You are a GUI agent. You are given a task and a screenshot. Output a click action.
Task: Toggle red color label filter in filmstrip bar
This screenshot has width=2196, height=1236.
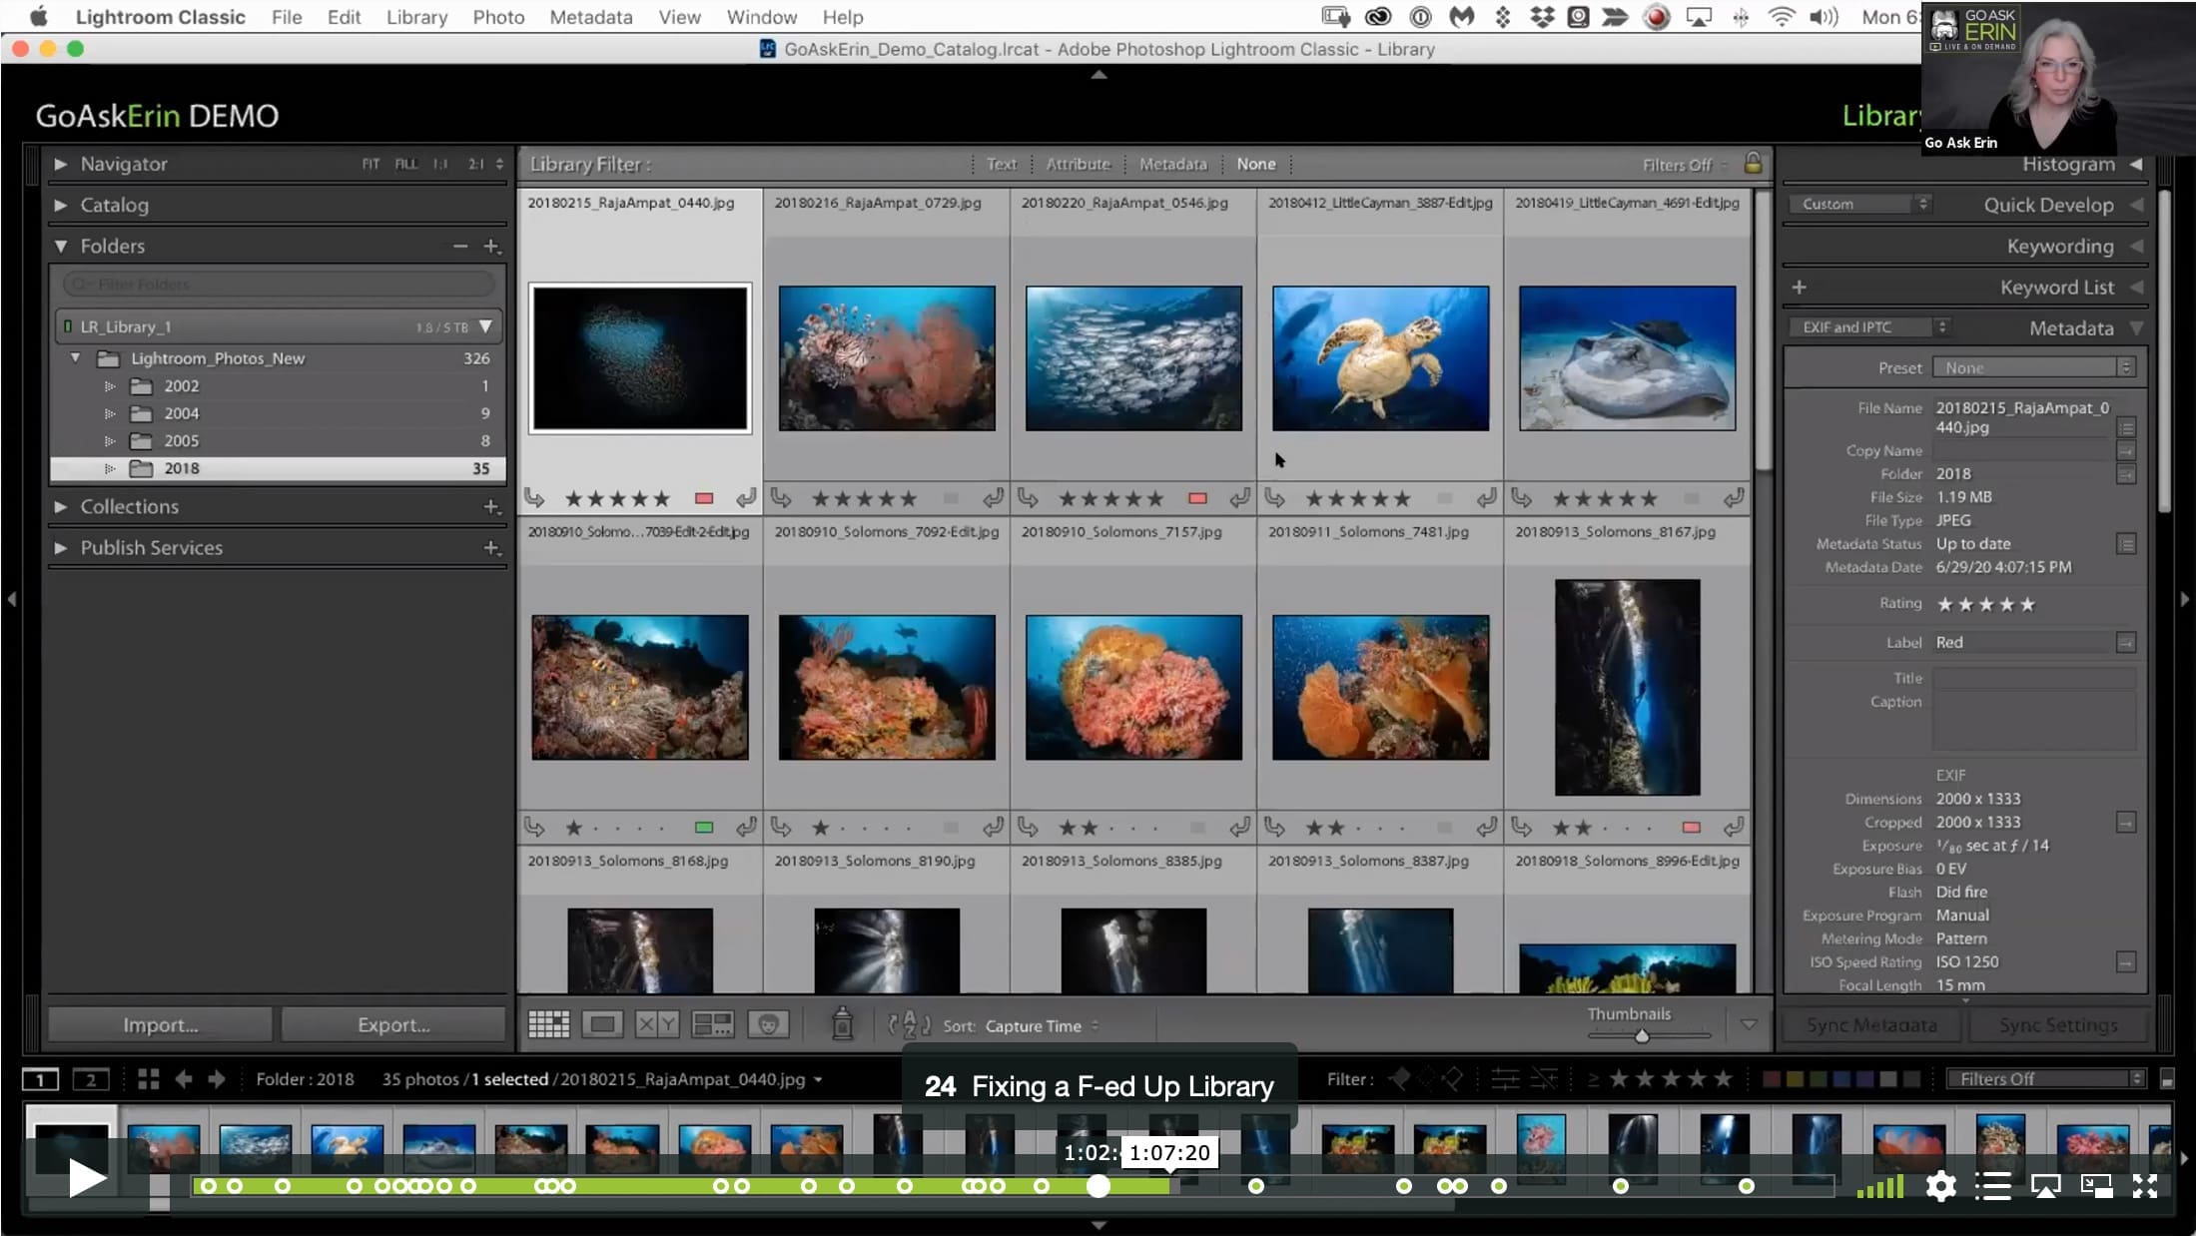[x=1772, y=1078]
